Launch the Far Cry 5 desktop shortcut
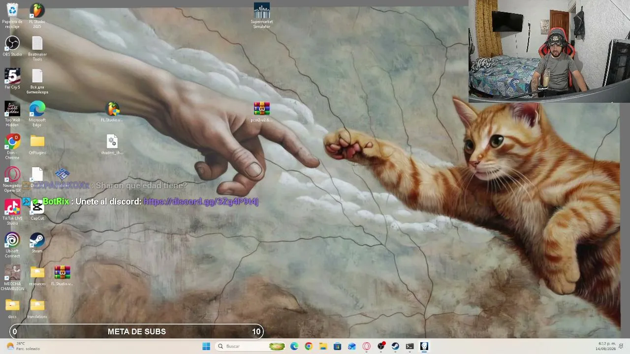630x354 pixels. [12, 79]
